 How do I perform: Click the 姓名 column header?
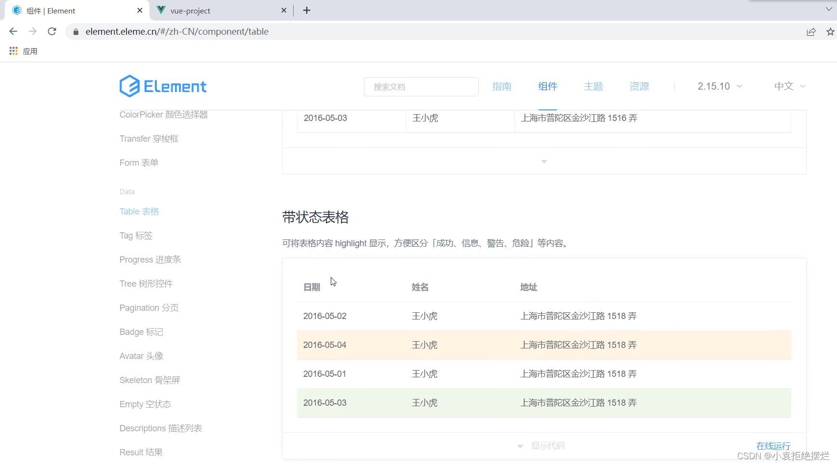[420, 287]
